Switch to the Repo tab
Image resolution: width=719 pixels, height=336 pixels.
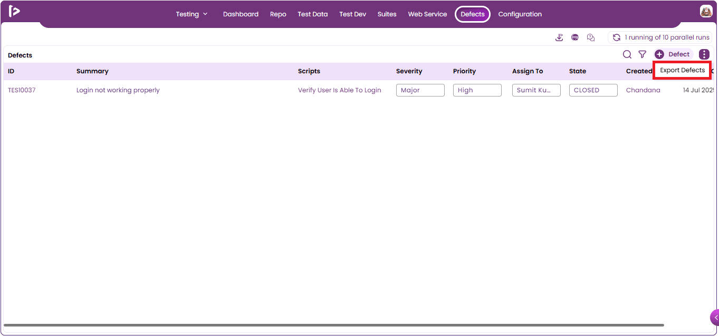pyautogui.click(x=278, y=14)
